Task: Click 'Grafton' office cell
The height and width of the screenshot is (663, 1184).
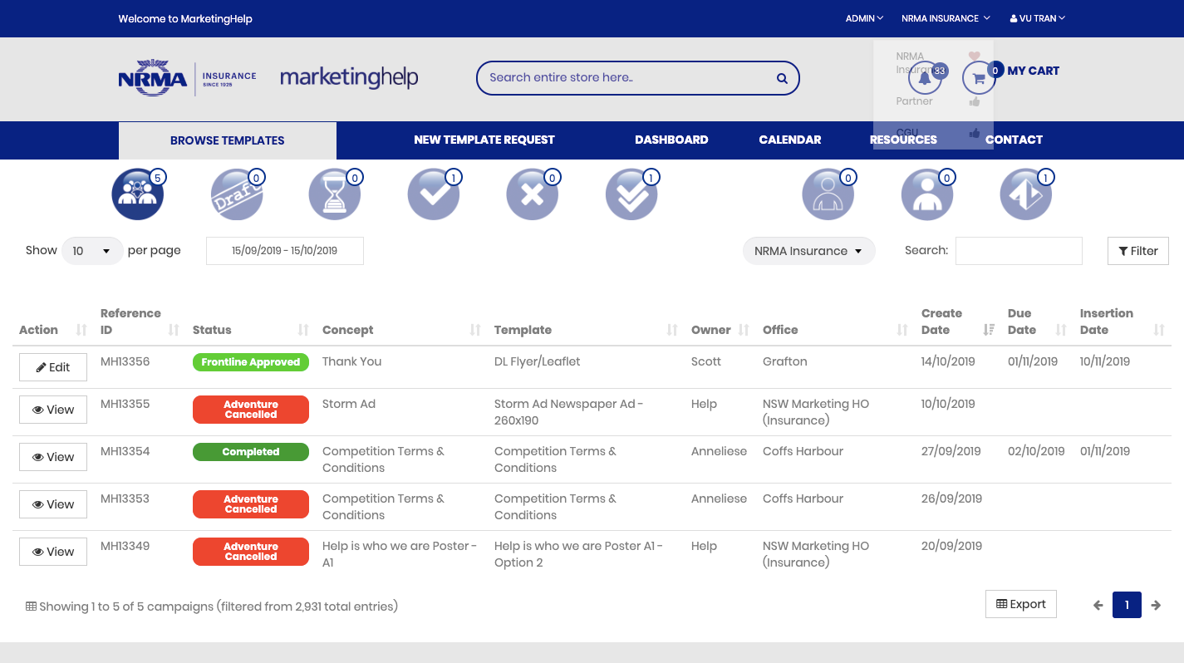Action: [785, 361]
